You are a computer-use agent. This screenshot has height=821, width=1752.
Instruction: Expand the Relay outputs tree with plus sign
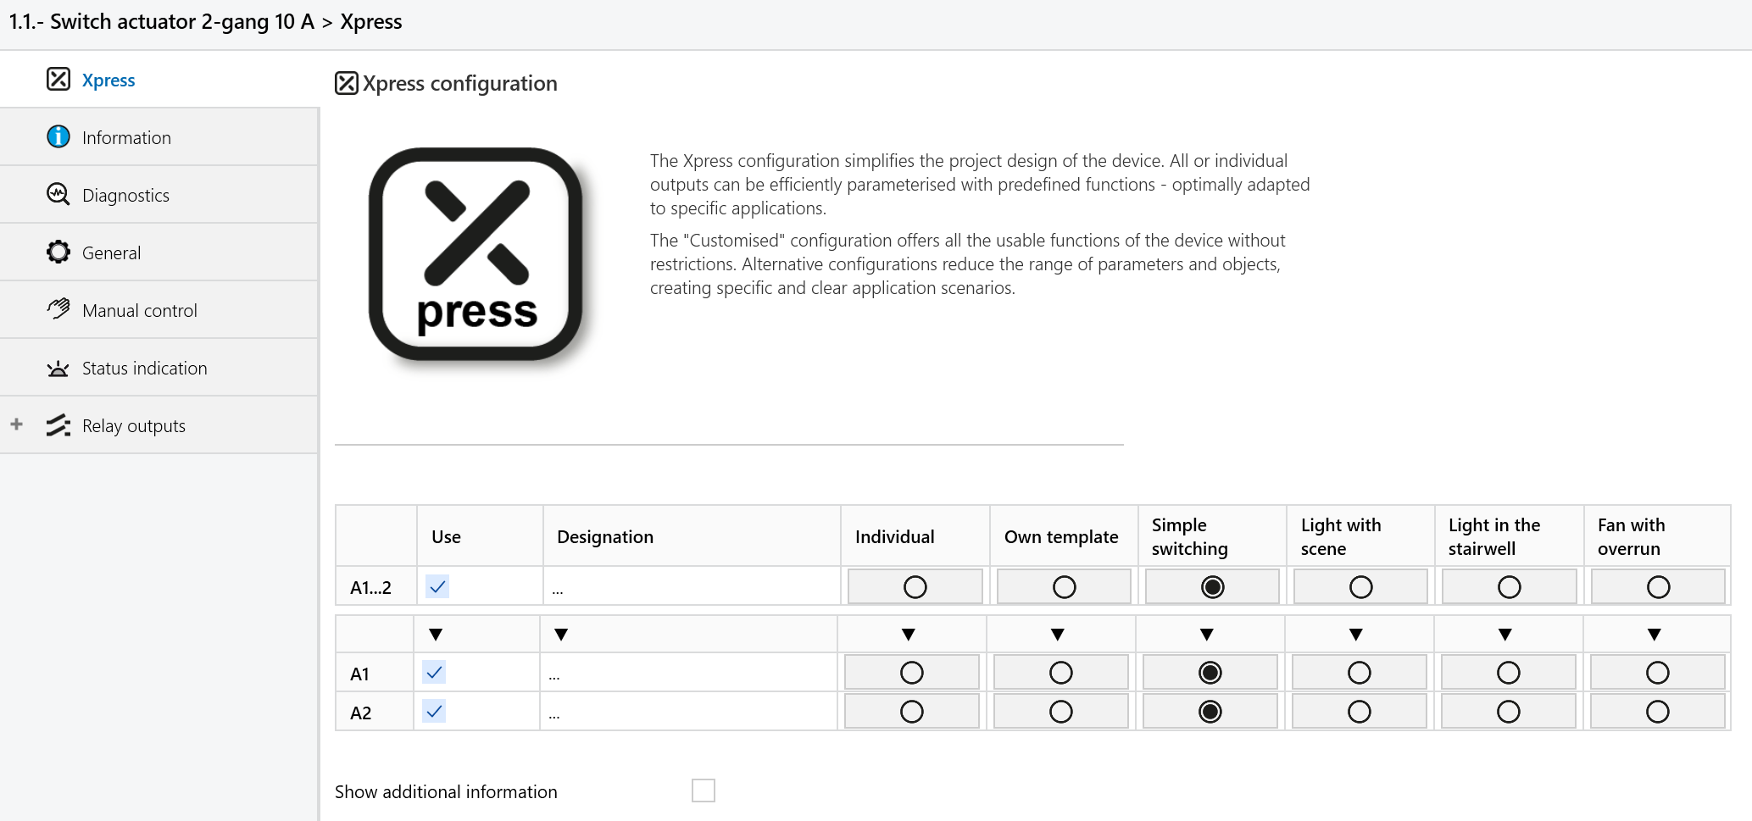16,424
